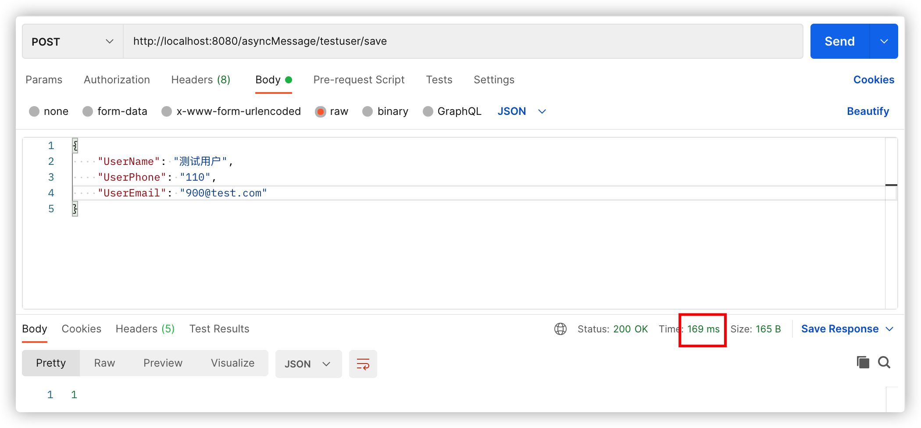The height and width of the screenshot is (428, 921).
Task: Toggle the wrap lines icon
Action: click(x=363, y=364)
